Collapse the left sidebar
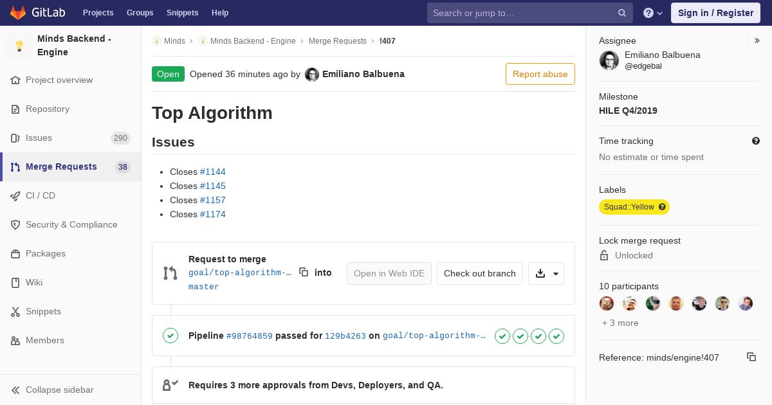 (71, 390)
